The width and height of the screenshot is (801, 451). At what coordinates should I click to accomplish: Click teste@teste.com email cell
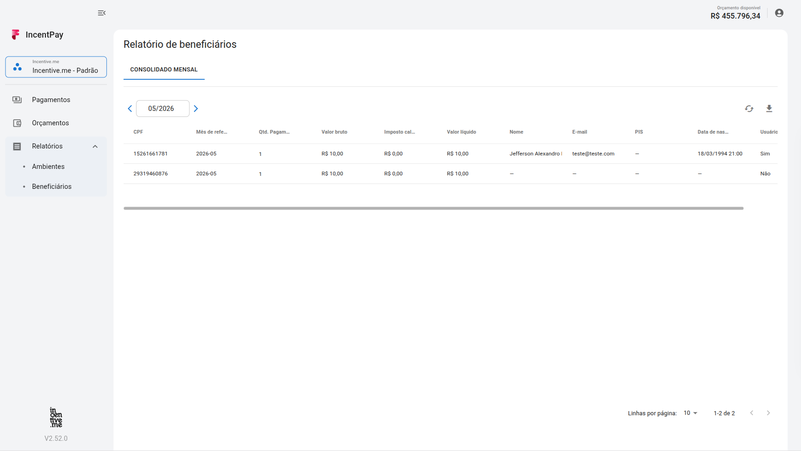[593, 154]
